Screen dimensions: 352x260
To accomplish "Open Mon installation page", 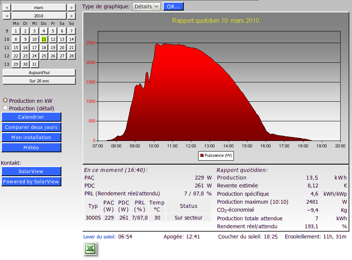I will 31,137.
